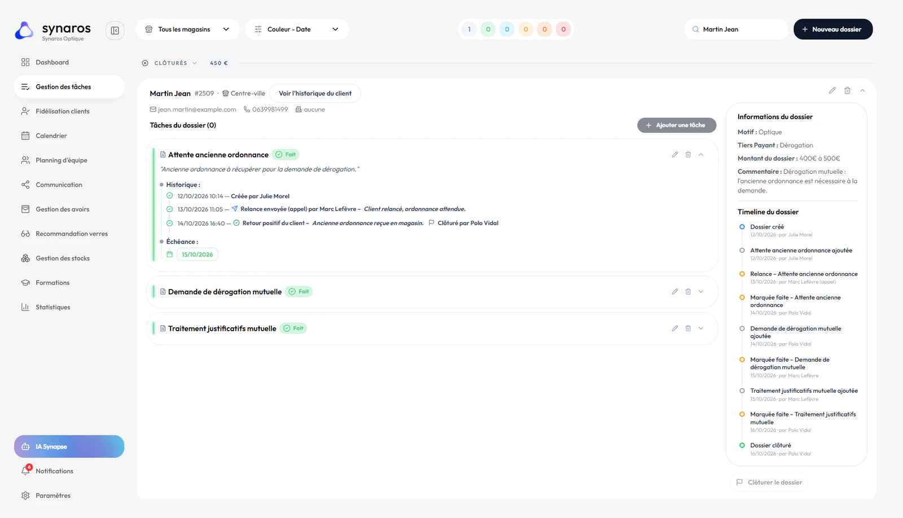Open Paramètres settings

click(x=69, y=495)
